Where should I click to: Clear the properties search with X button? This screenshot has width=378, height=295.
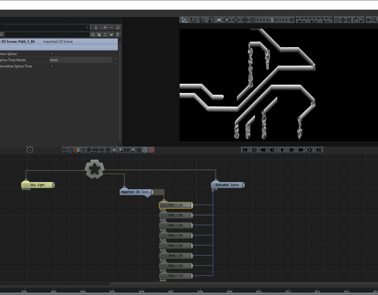pos(1,35)
